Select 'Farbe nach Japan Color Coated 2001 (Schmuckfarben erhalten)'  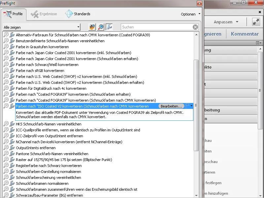point(77,59)
